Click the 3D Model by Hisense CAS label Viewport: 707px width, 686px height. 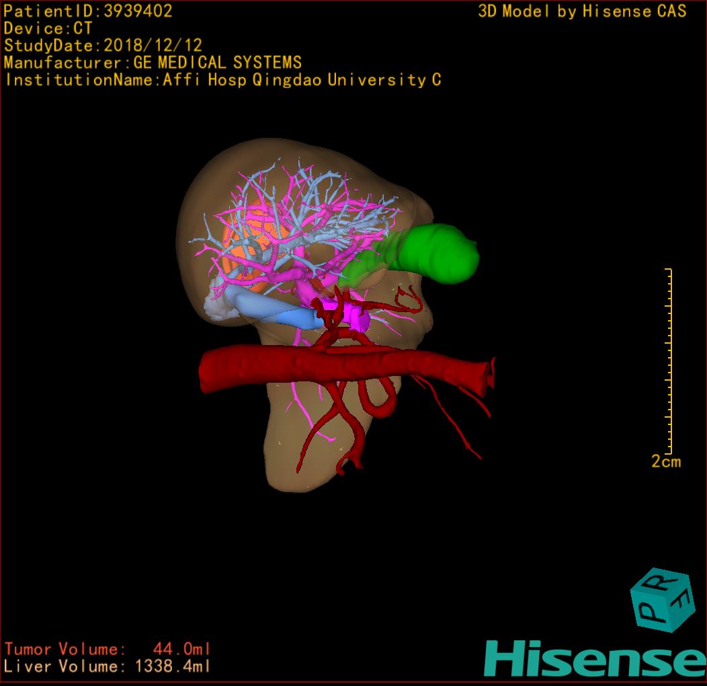582,11
